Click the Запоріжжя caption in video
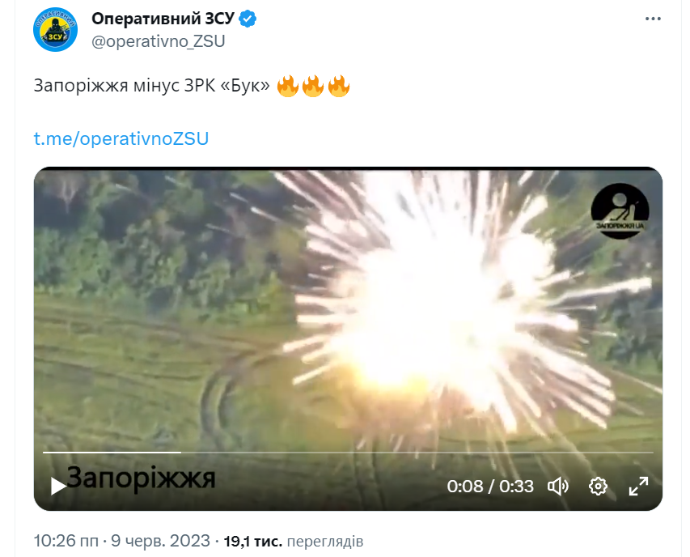Image resolution: width=690 pixels, height=557 pixels. click(x=142, y=478)
